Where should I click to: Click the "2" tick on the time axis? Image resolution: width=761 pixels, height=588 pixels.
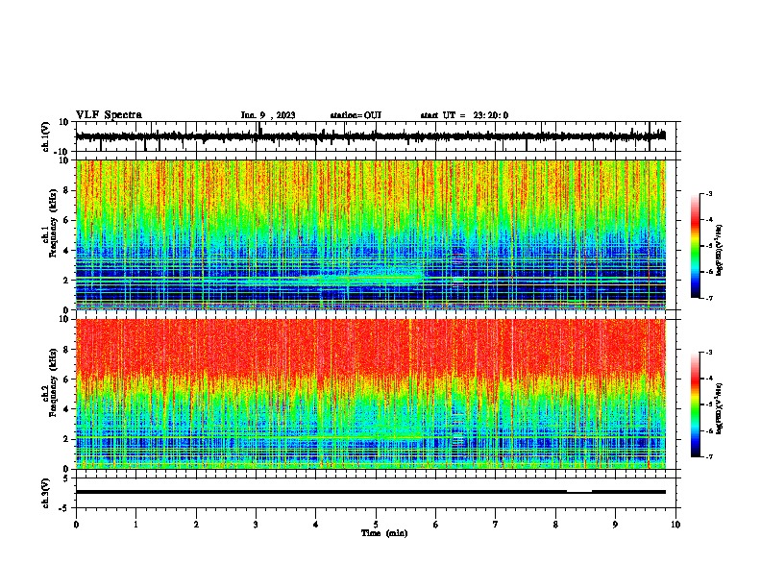point(196,525)
